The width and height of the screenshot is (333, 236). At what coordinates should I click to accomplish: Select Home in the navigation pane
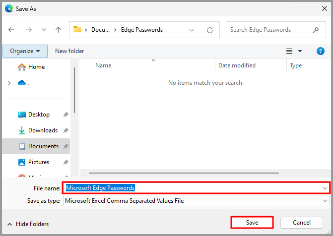coord(36,67)
